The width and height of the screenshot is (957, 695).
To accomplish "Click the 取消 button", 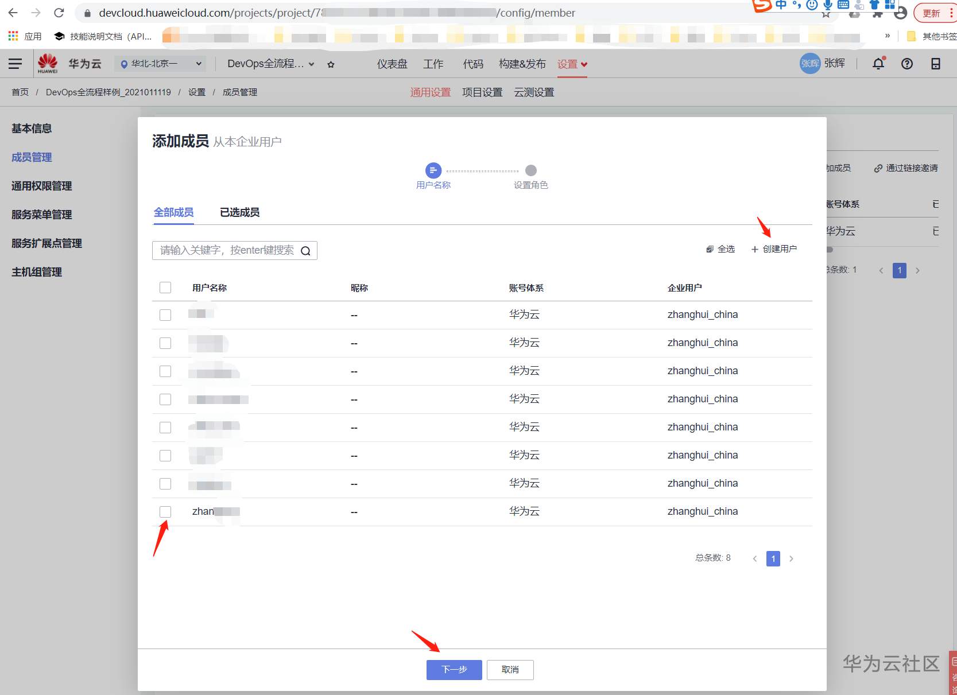I will coord(510,670).
